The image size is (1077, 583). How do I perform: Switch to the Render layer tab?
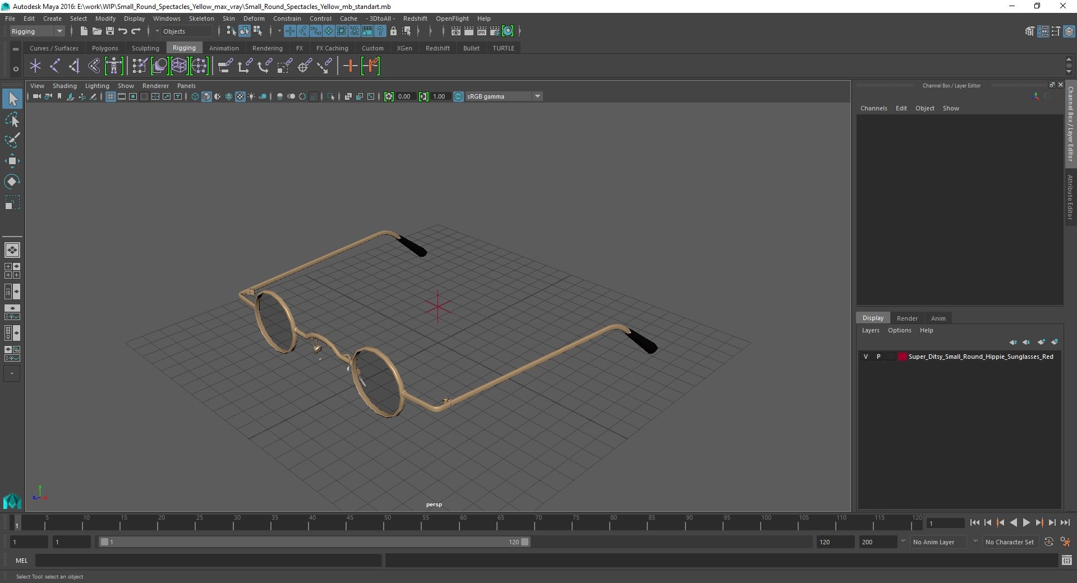coord(907,318)
